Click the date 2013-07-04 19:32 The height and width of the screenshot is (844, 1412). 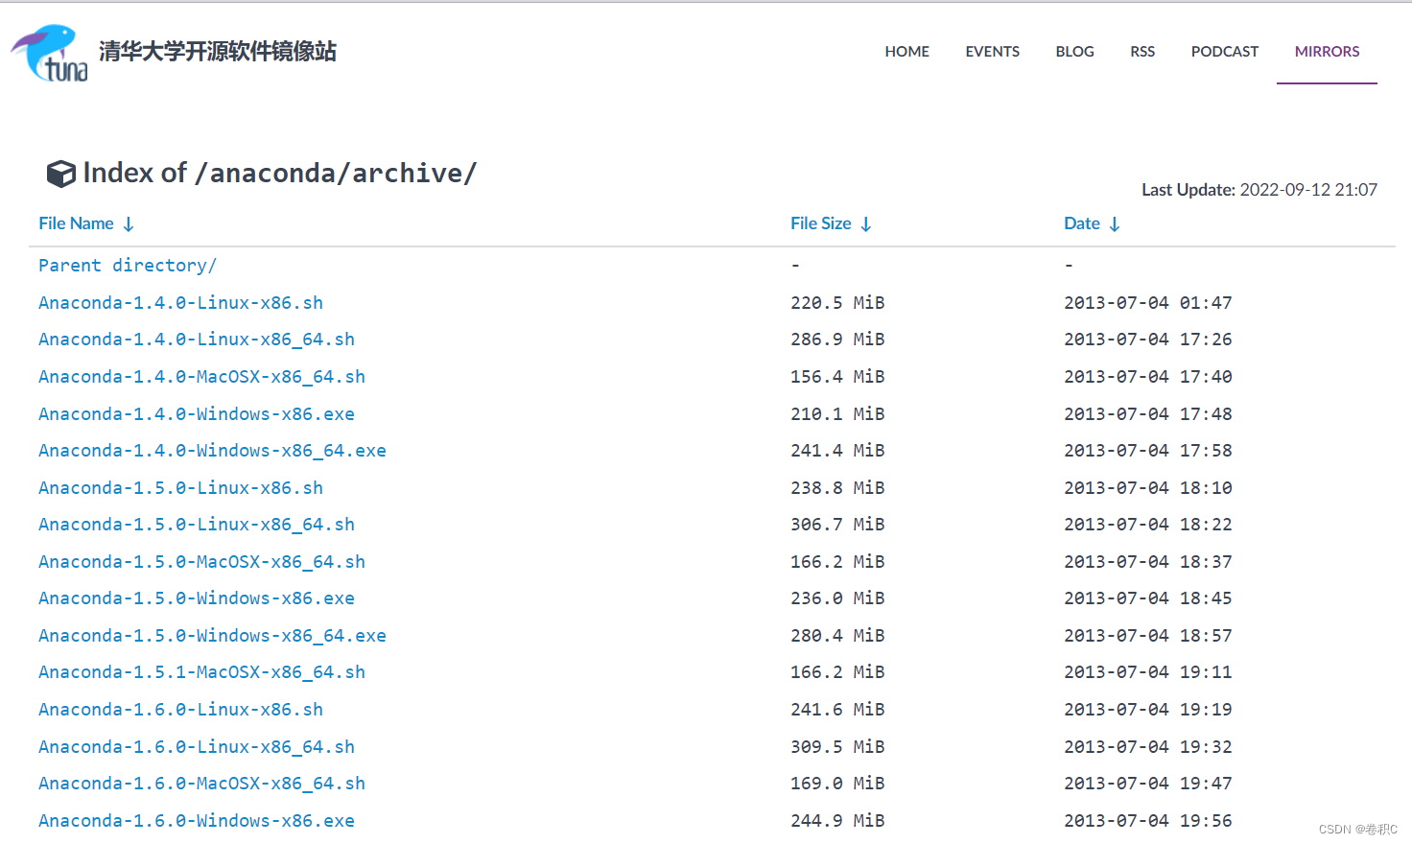tap(1148, 747)
